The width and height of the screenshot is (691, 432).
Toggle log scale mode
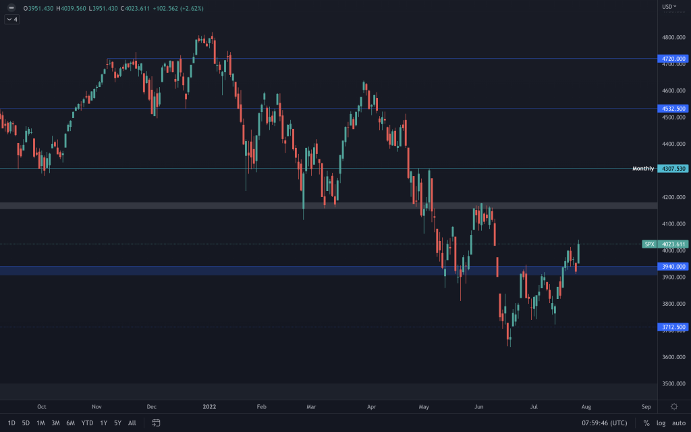[x=661, y=423]
